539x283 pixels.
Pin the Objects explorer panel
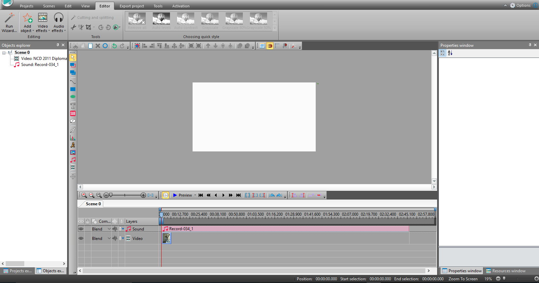(x=58, y=45)
